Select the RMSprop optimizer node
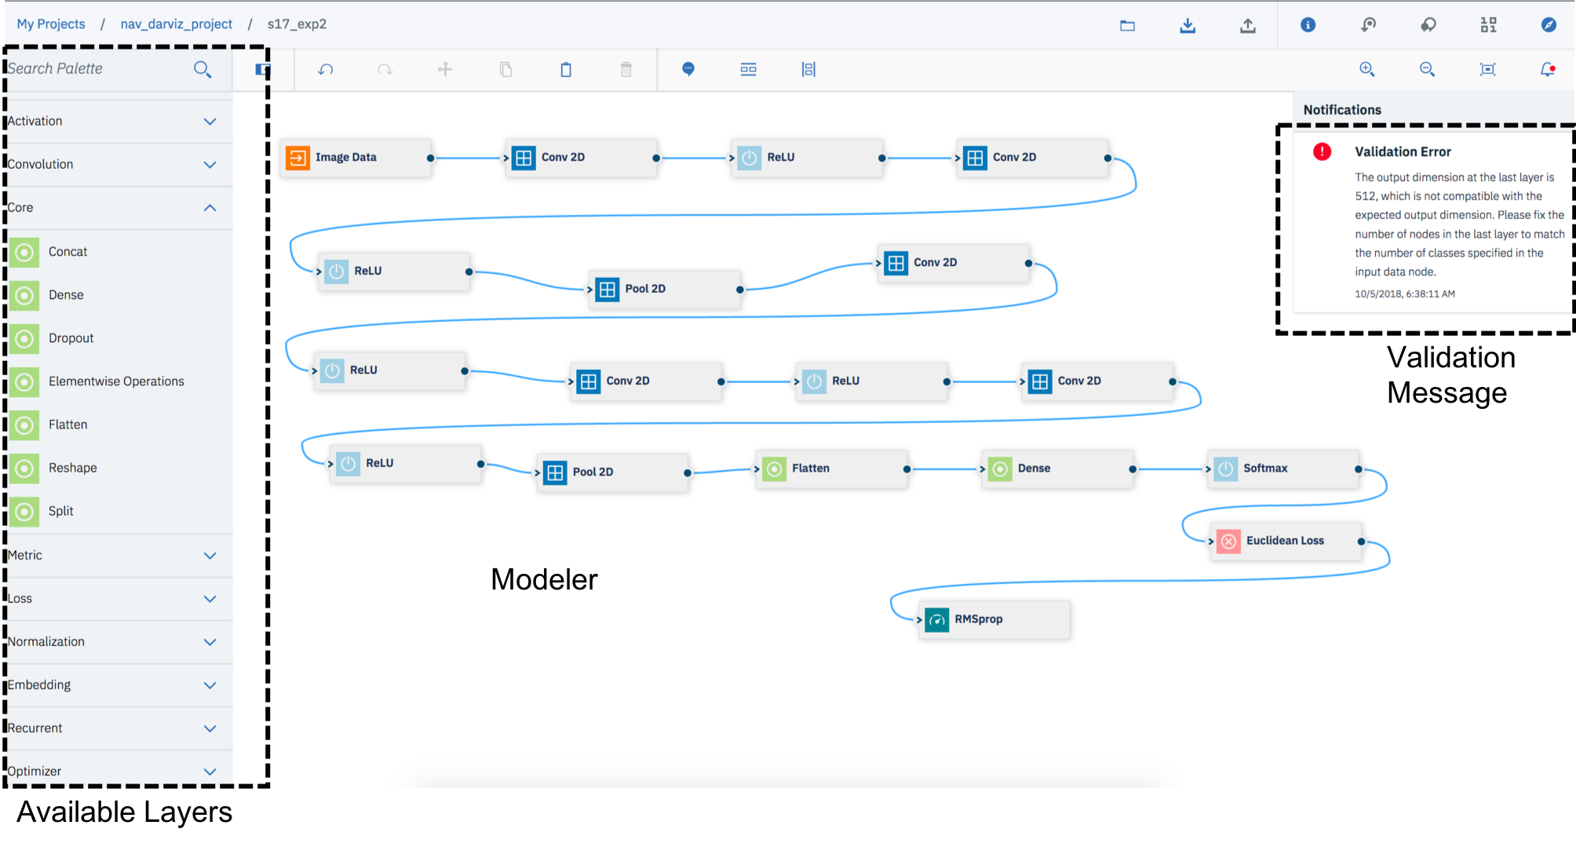The width and height of the screenshot is (1576, 847). pyautogui.click(x=995, y=619)
